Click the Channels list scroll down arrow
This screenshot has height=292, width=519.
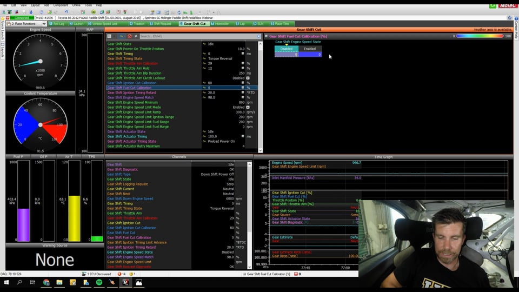click(249, 267)
